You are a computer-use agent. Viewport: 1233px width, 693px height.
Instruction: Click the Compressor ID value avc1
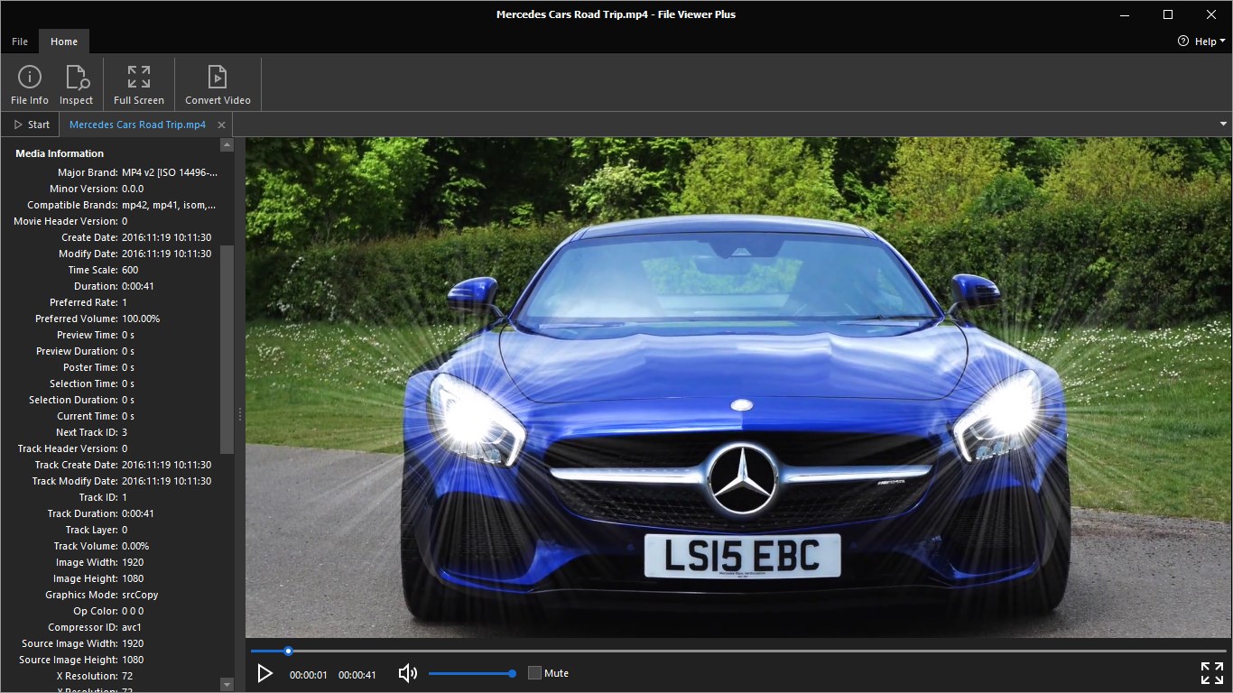pos(132,627)
